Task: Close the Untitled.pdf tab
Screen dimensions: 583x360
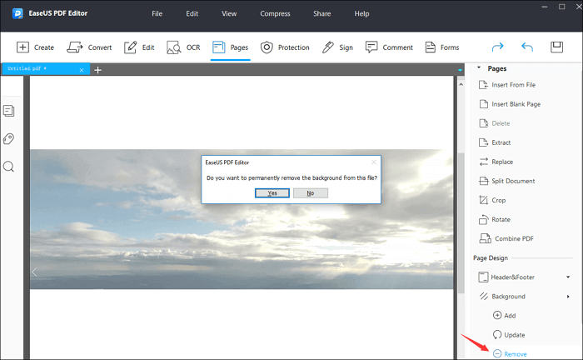Action: [x=82, y=70]
